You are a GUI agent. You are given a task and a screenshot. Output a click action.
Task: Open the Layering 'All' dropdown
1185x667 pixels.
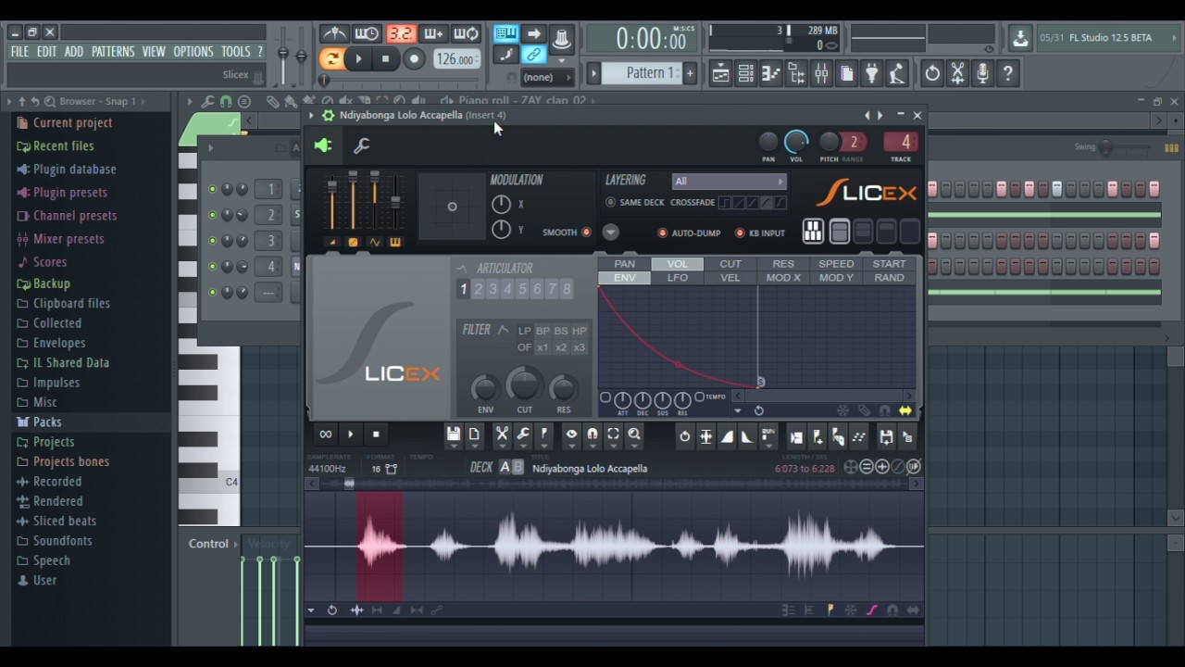(x=729, y=181)
